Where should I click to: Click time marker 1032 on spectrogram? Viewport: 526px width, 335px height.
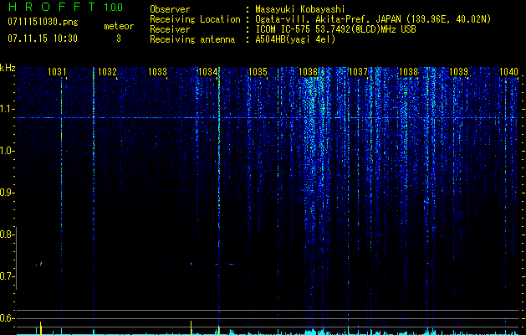[107, 72]
